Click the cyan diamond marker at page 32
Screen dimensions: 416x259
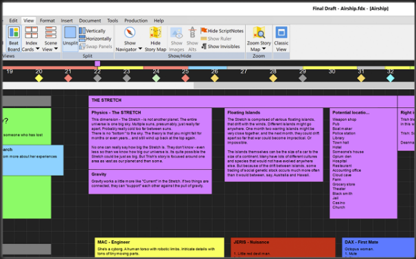(391, 78)
